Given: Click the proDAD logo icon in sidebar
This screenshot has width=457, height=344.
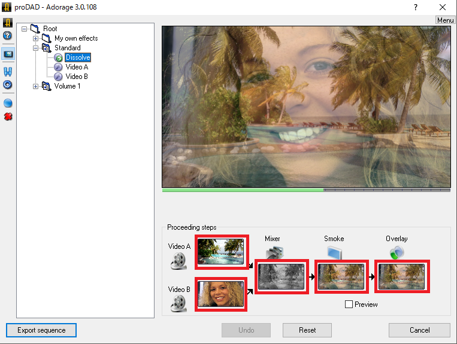Looking at the screenshot, I should point(8,23).
